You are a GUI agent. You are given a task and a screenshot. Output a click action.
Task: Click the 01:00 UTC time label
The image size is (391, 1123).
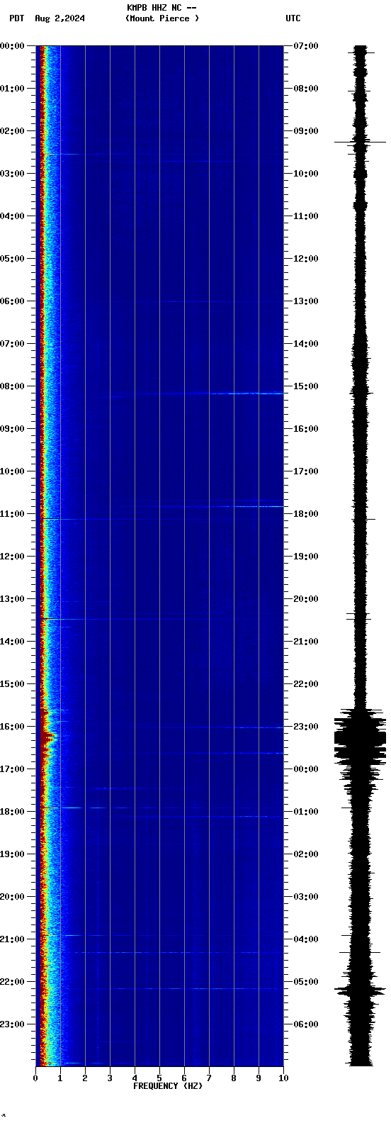click(x=306, y=812)
